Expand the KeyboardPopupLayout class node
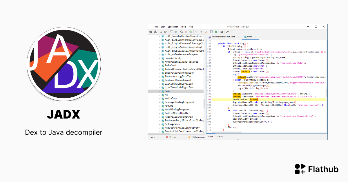Screen dimensions: 348x182 coord(159,80)
